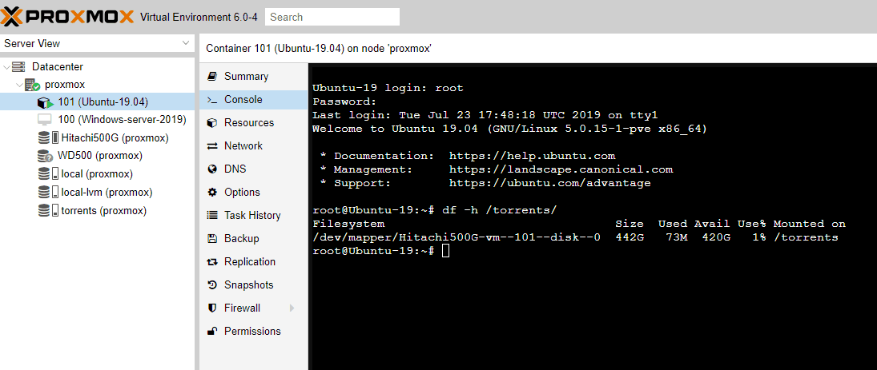Click the Network arrows icon

[x=212, y=146]
